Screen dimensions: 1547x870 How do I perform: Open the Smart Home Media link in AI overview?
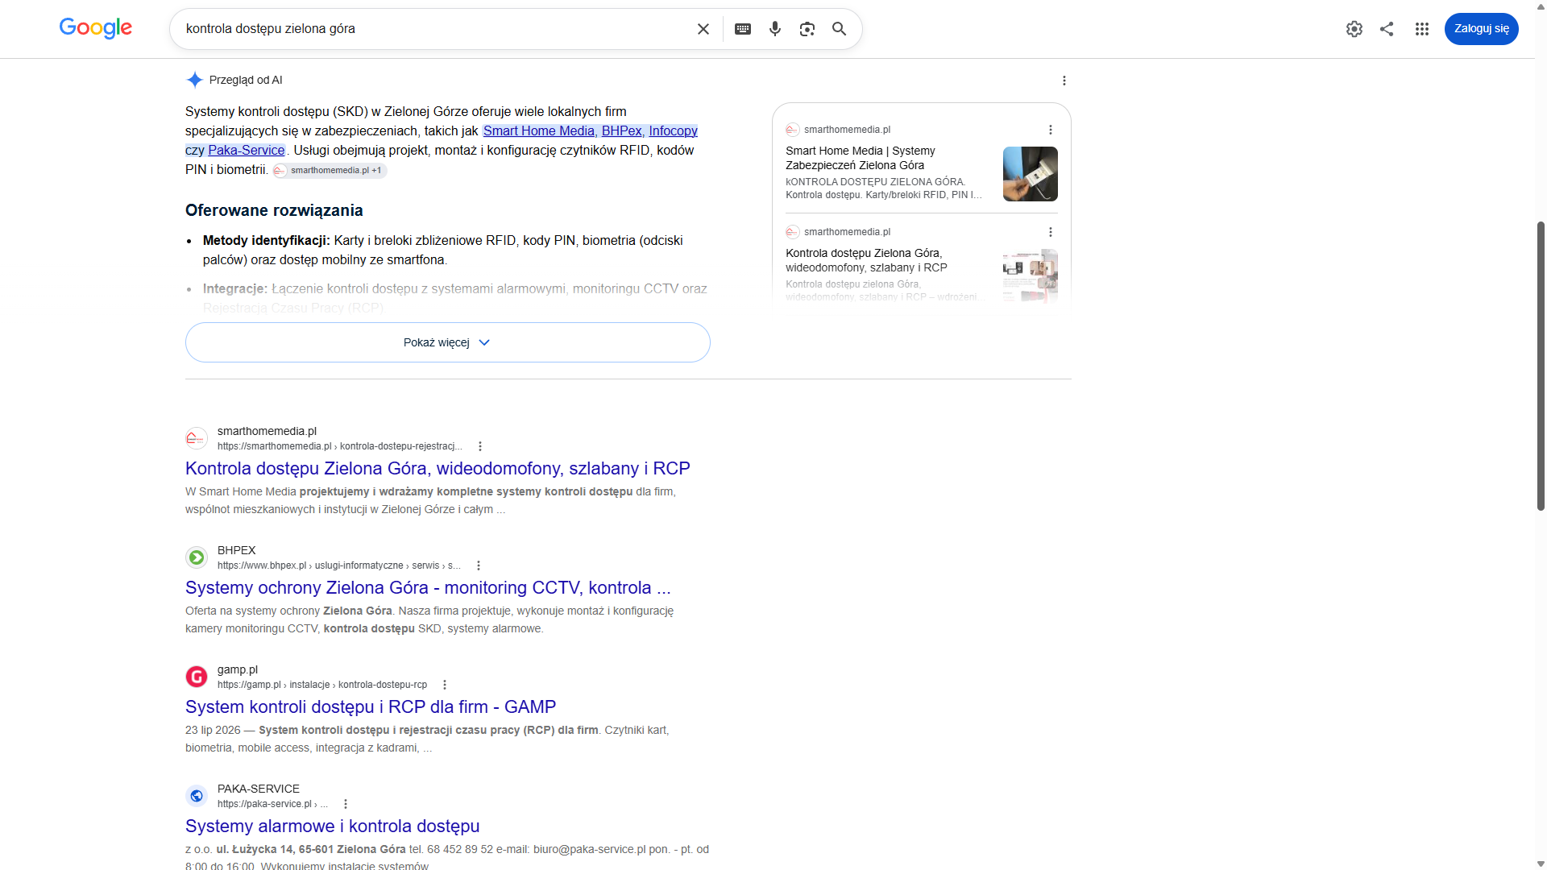click(539, 130)
